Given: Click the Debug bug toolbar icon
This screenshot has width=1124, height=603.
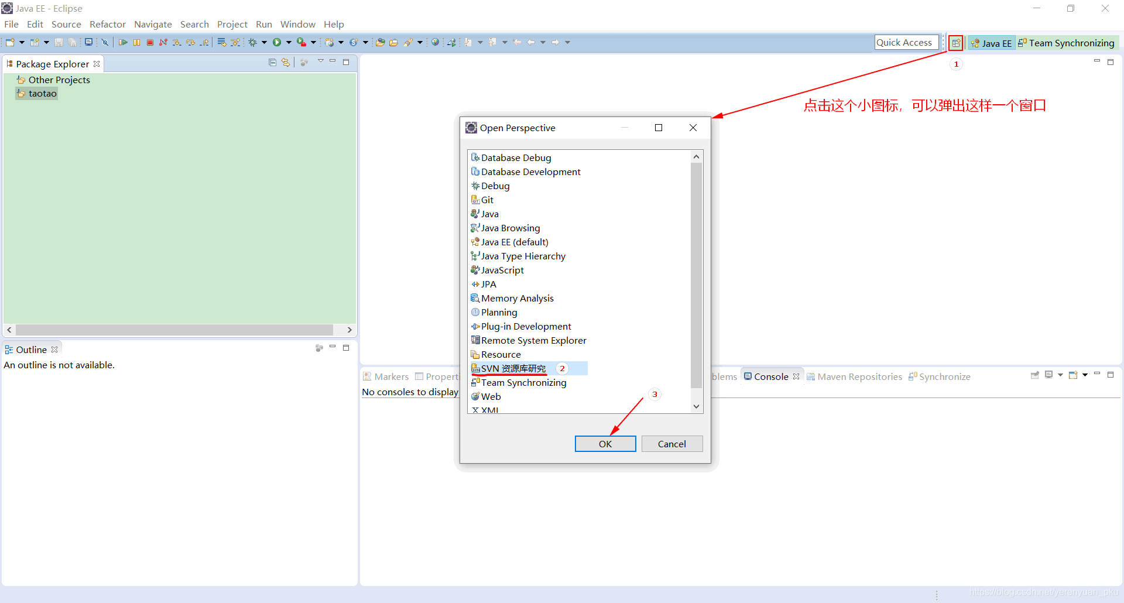Looking at the screenshot, I should pos(253,42).
